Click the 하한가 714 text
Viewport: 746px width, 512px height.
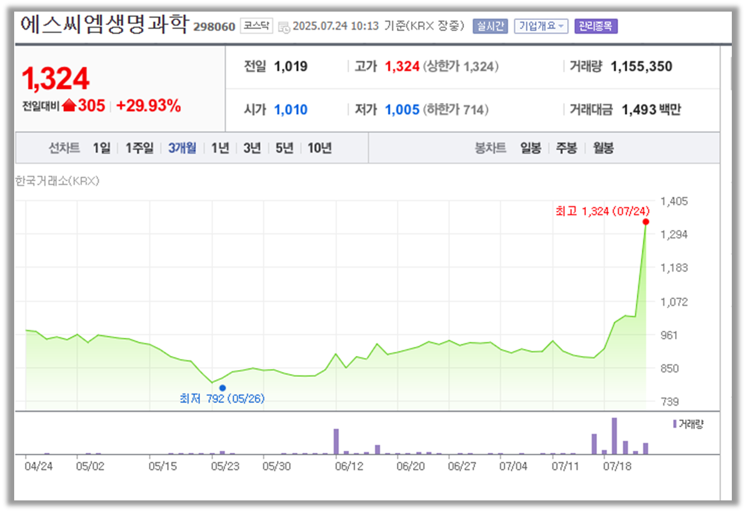tap(456, 110)
